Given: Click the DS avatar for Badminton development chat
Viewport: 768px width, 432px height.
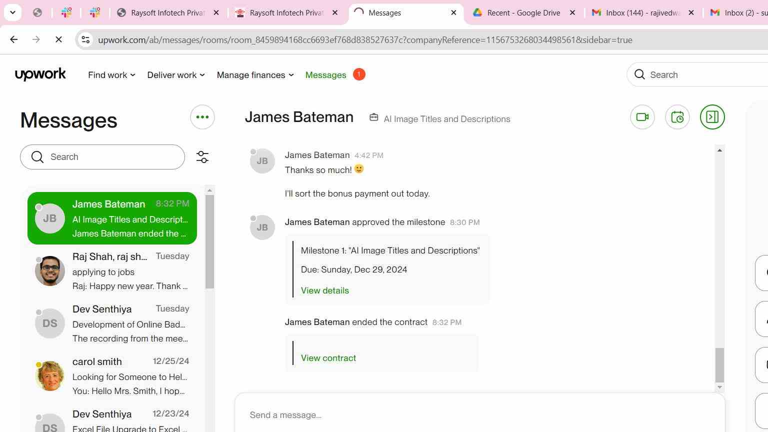Looking at the screenshot, I should (50, 323).
